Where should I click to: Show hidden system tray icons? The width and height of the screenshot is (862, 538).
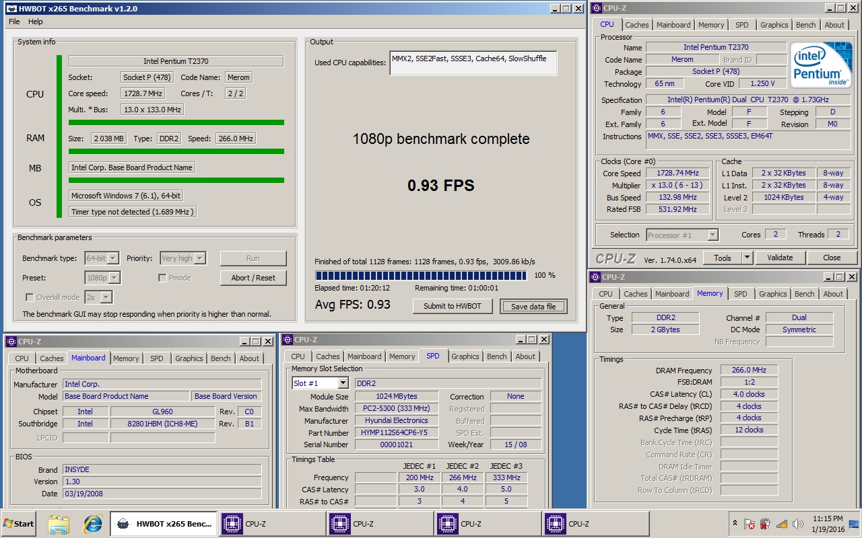pyautogui.click(x=733, y=524)
